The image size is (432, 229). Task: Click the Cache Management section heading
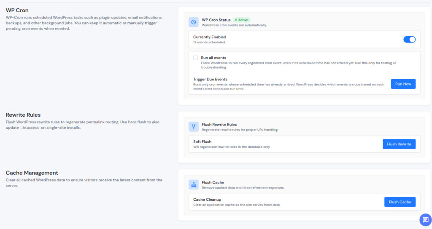(32, 173)
